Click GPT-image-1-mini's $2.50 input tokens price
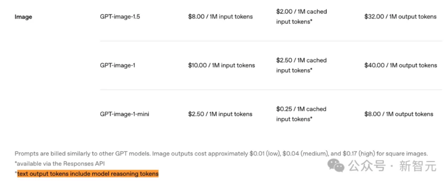This screenshot has height=185, width=444. (x=220, y=114)
